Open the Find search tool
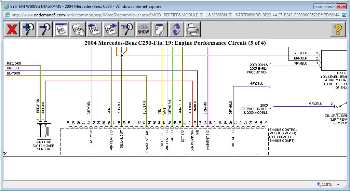The width and height of the screenshot is (350, 191). click(127, 29)
